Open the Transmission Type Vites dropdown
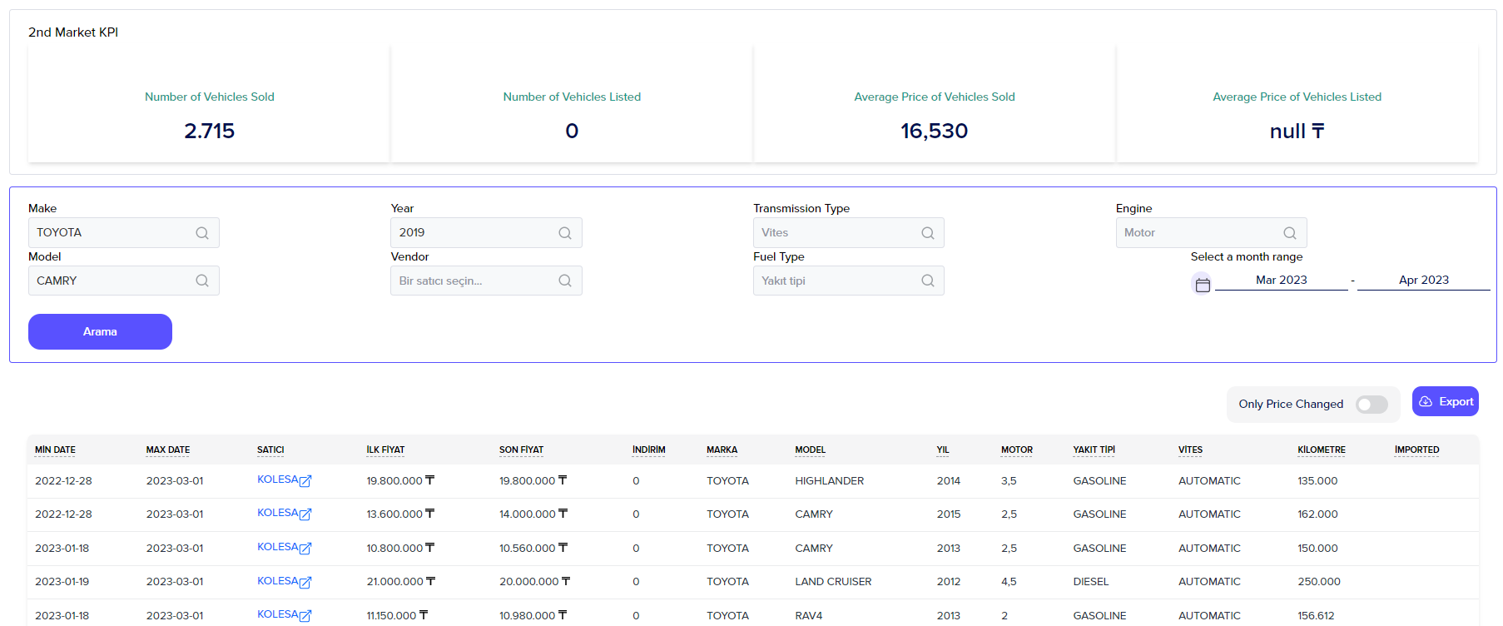The image size is (1503, 626). [849, 233]
